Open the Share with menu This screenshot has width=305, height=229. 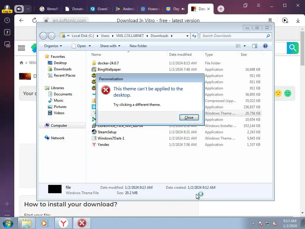point(110,46)
